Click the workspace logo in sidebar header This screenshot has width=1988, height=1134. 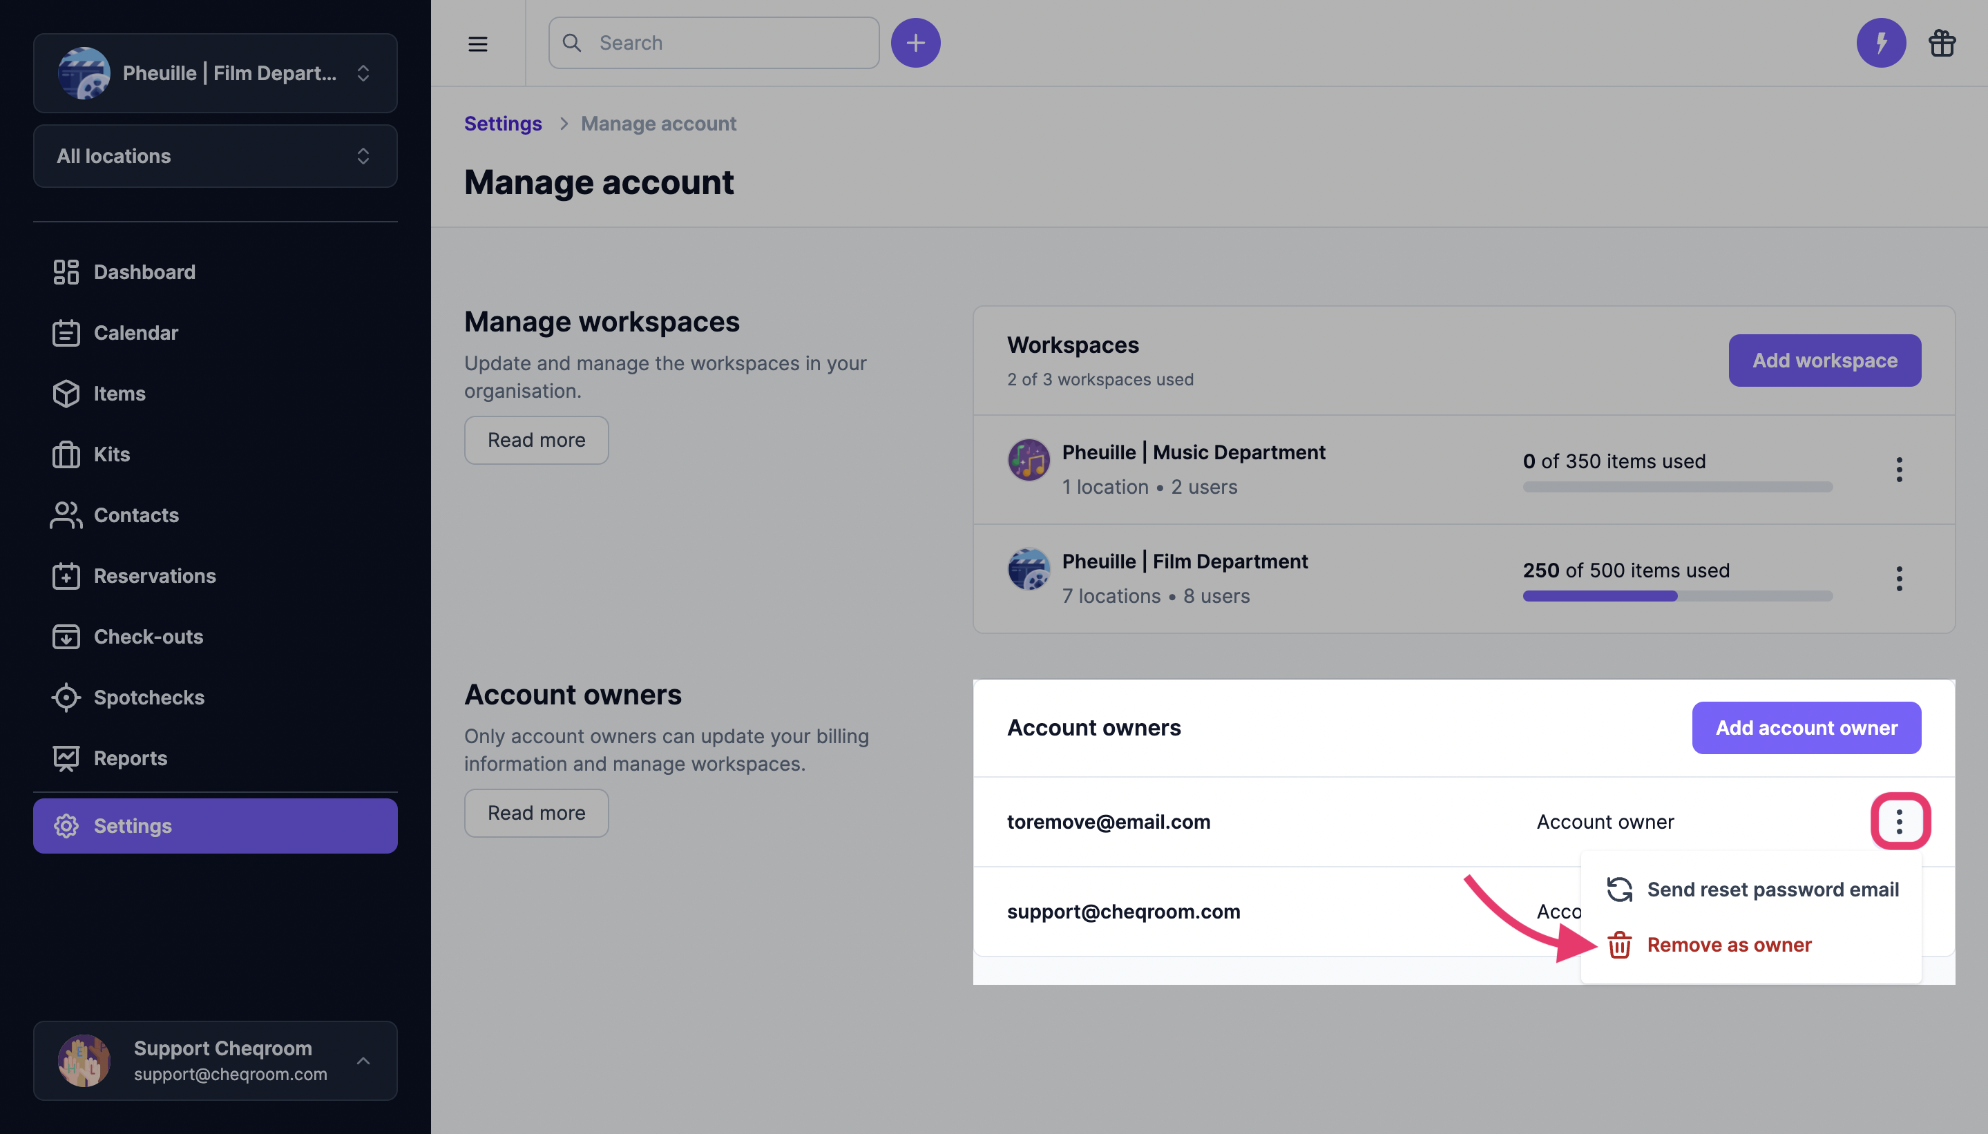(x=84, y=73)
